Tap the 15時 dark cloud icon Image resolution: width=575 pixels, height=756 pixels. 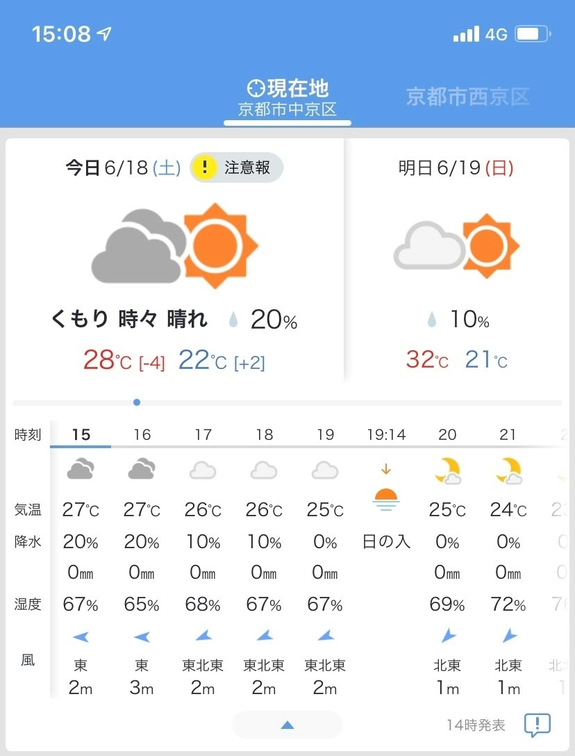[x=81, y=468]
